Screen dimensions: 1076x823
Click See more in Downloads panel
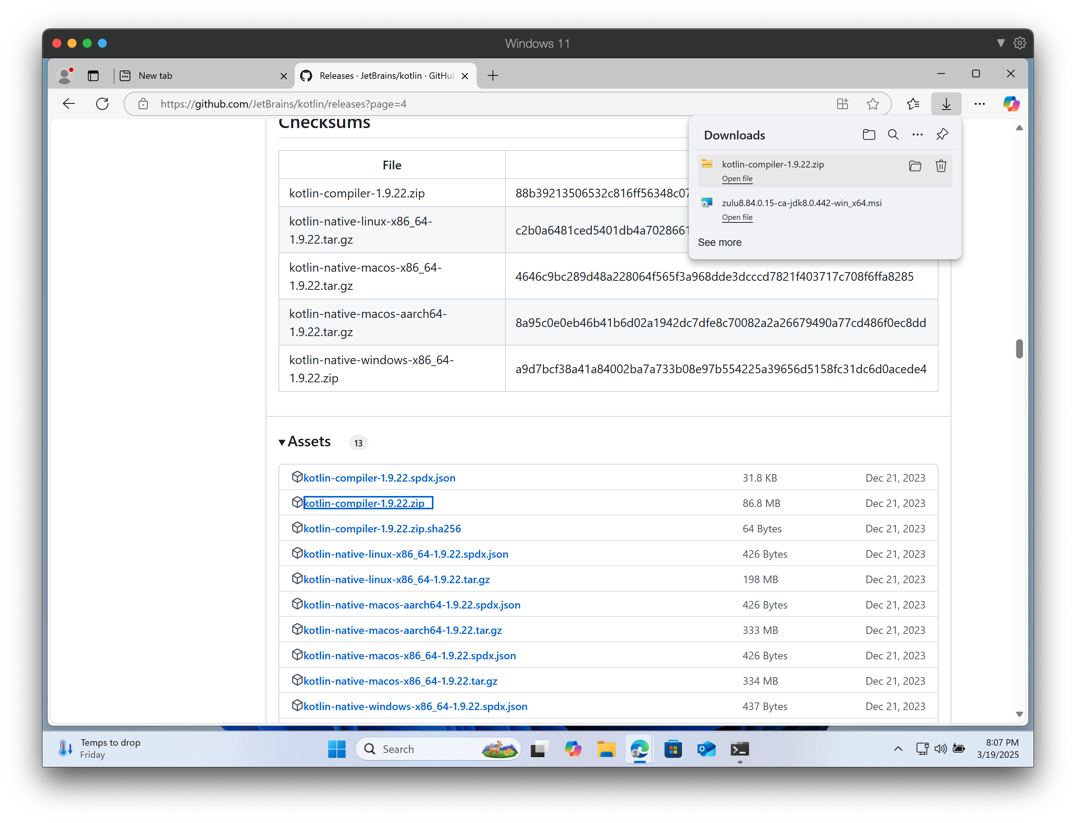pyautogui.click(x=719, y=242)
